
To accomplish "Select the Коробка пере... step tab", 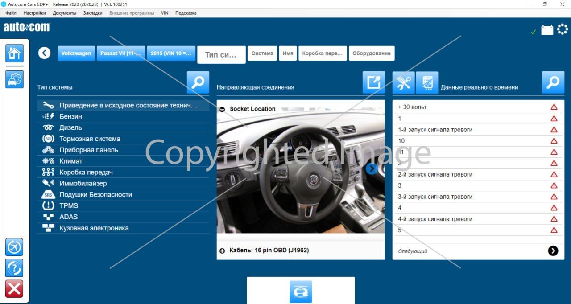I will click(323, 53).
